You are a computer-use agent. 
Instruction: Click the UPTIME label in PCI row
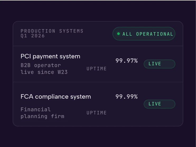97,69
